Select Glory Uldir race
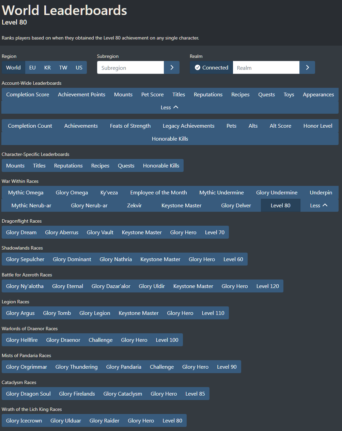342x431 pixels. tap(152, 286)
